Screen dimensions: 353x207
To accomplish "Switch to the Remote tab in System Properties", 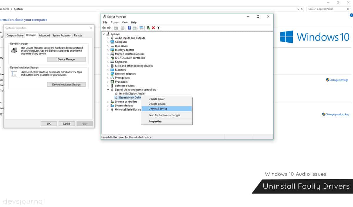I will click(x=78, y=36).
